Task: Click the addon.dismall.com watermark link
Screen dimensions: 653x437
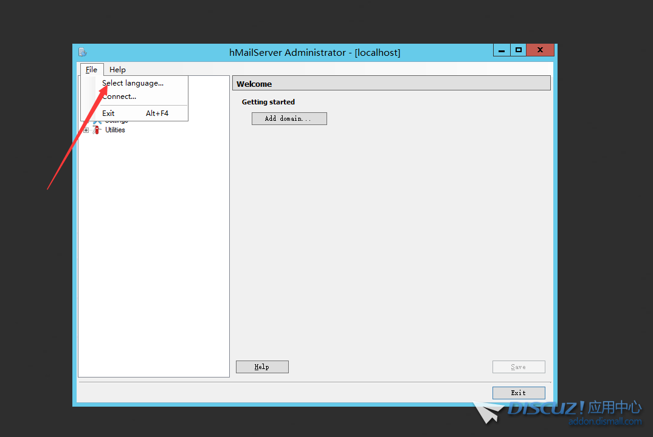Action: pos(604,422)
